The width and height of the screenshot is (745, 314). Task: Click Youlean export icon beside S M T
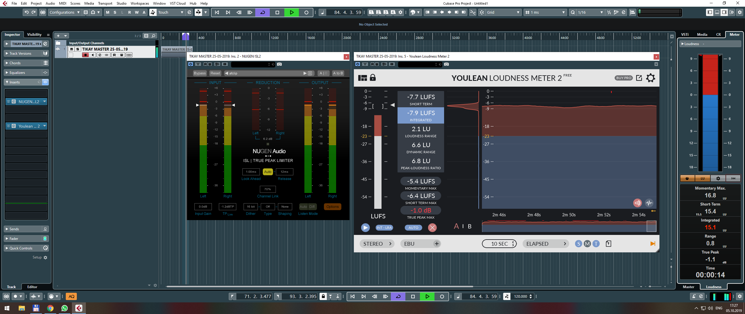pos(608,244)
